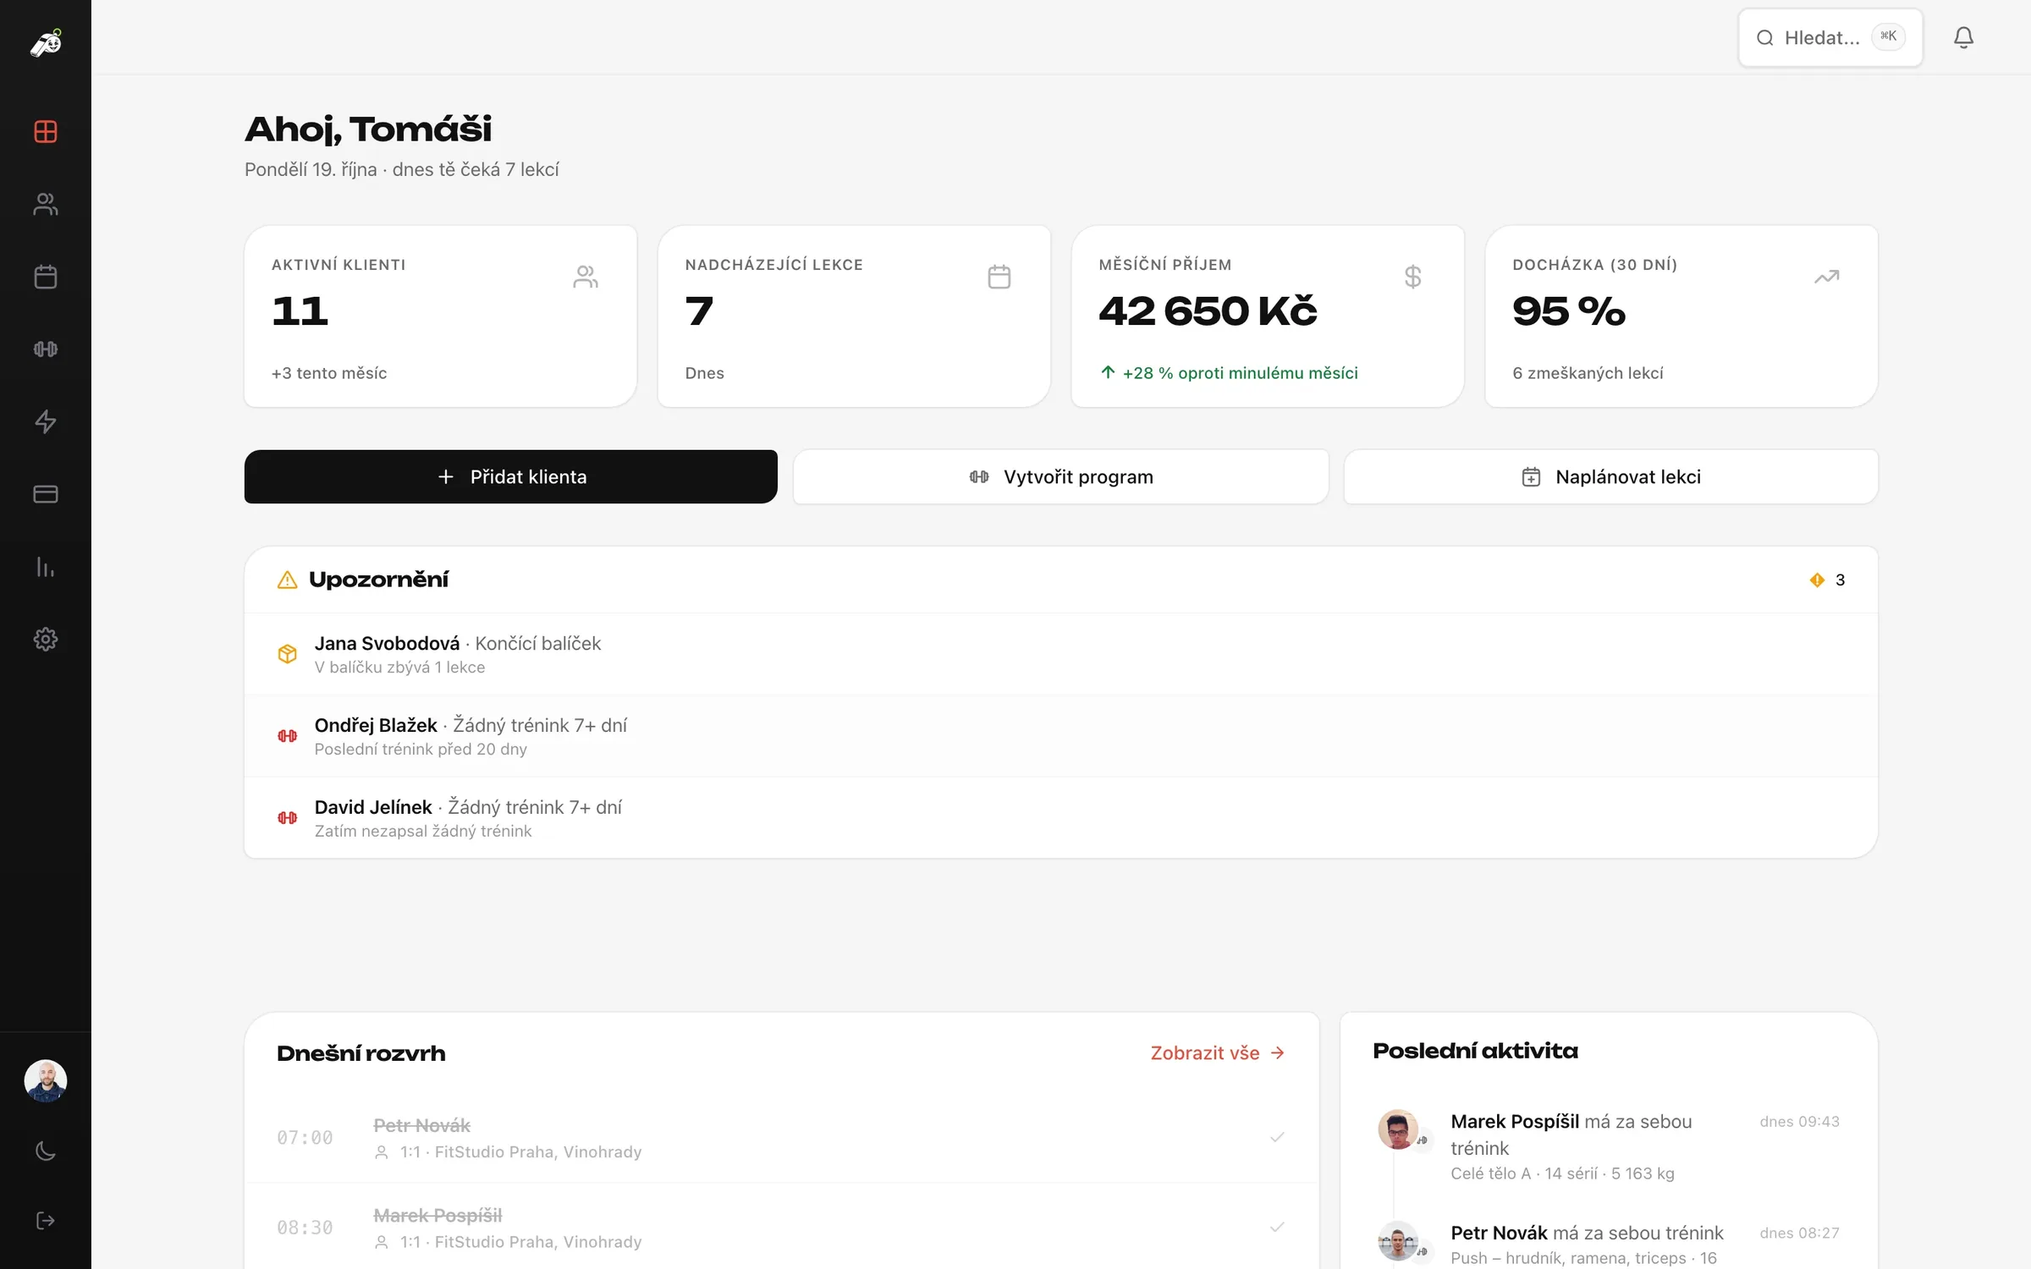
Task: Click Petr Novák avatar in Poslední aktivita
Action: 1398,1240
